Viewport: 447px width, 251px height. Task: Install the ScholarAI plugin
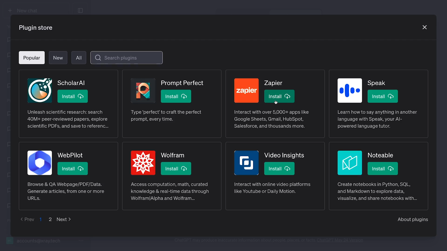tap(73, 96)
